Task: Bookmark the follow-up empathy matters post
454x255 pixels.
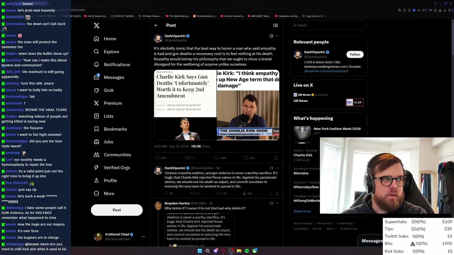Action: pyautogui.click(x=270, y=193)
